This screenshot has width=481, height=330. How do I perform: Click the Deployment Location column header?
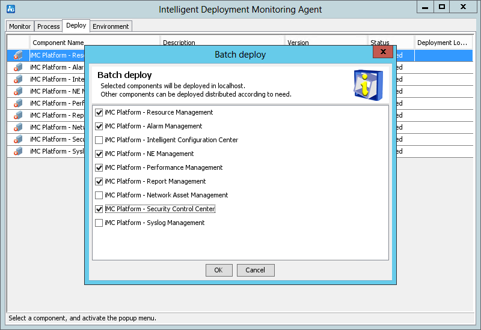coord(443,43)
